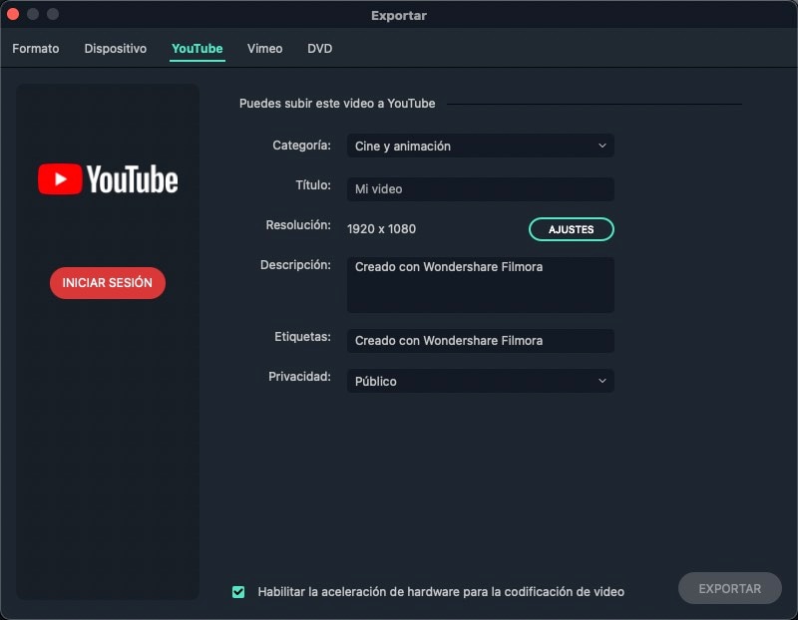Click the Exportar button
This screenshot has height=620, width=798.
(730, 588)
